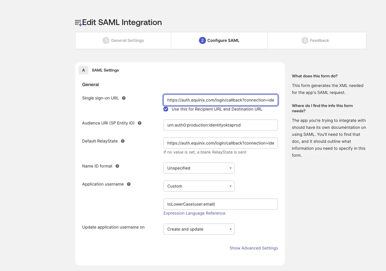The width and height of the screenshot is (386, 271).
Task: Switch to the General Settings tab
Action: (123, 40)
